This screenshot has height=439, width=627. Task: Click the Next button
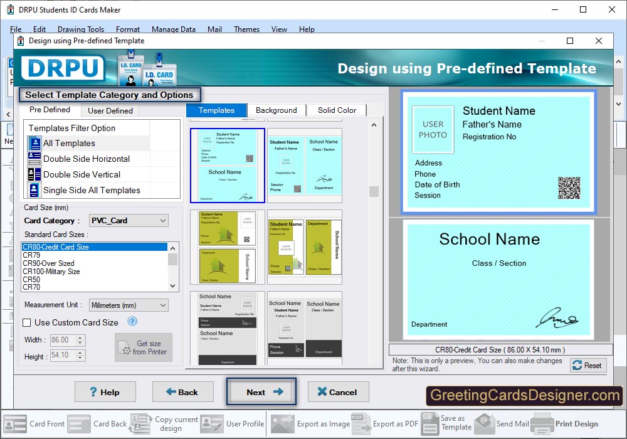[x=261, y=392]
